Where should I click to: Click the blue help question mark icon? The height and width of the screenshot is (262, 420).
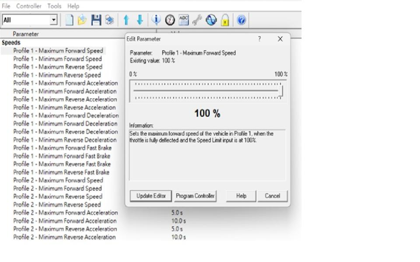click(x=241, y=20)
